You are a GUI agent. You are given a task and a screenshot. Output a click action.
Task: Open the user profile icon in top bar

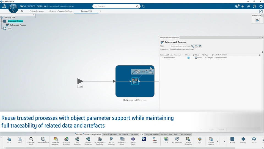click(x=237, y=6)
